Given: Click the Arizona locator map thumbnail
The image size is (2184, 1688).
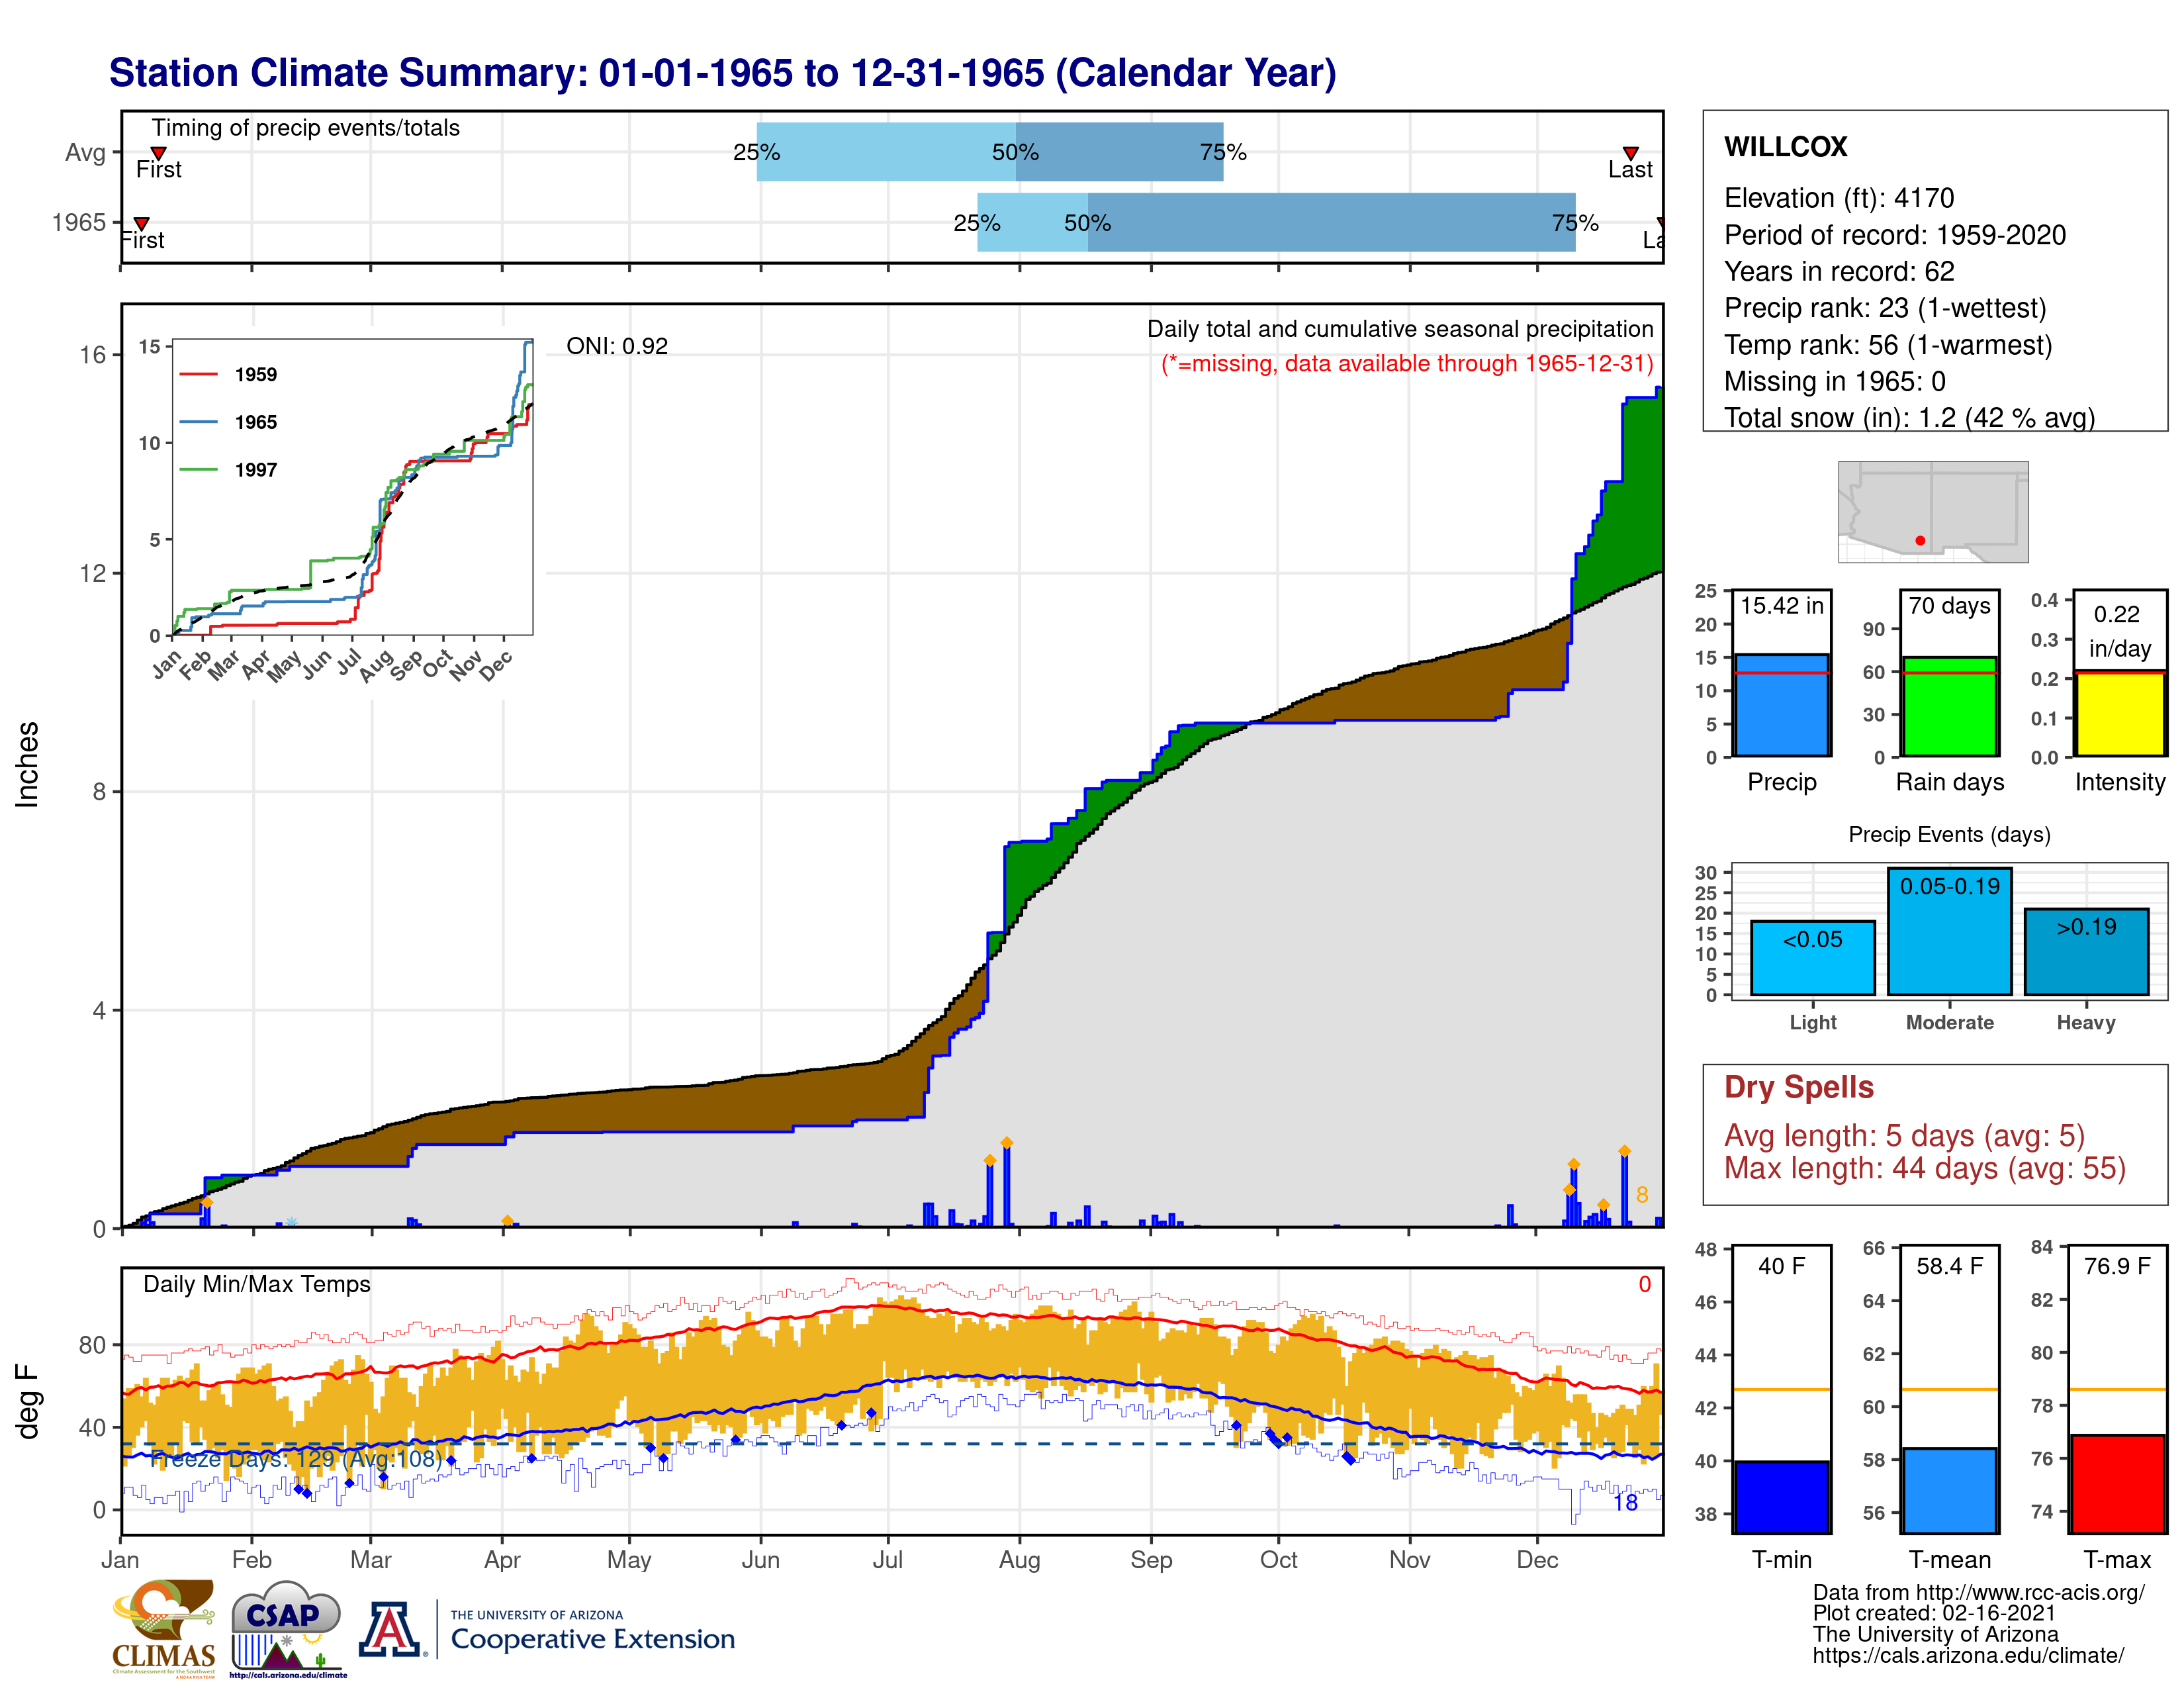Looking at the screenshot, I should click(x=1933, y=511).
